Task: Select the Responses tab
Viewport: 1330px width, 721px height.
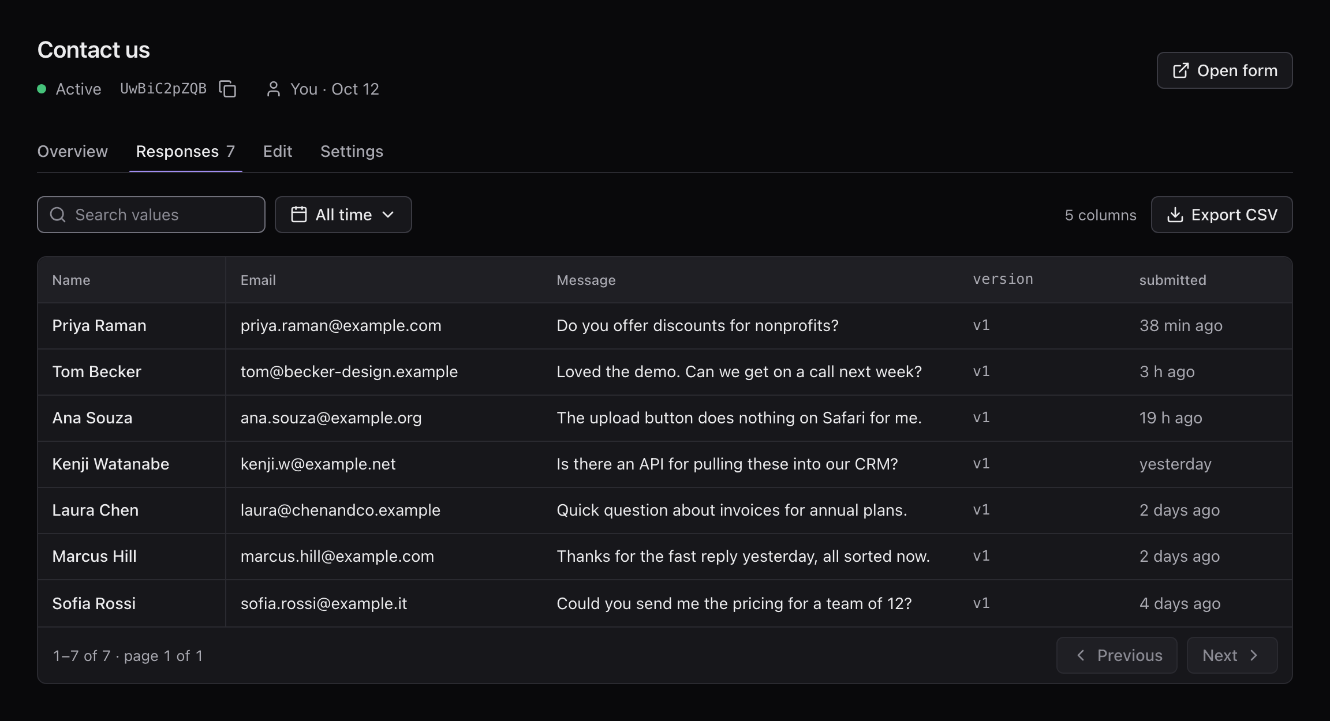Action: pyautogui.click(x=185, y=151)
